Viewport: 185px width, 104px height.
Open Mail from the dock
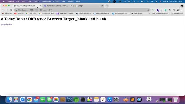point(36,99)
